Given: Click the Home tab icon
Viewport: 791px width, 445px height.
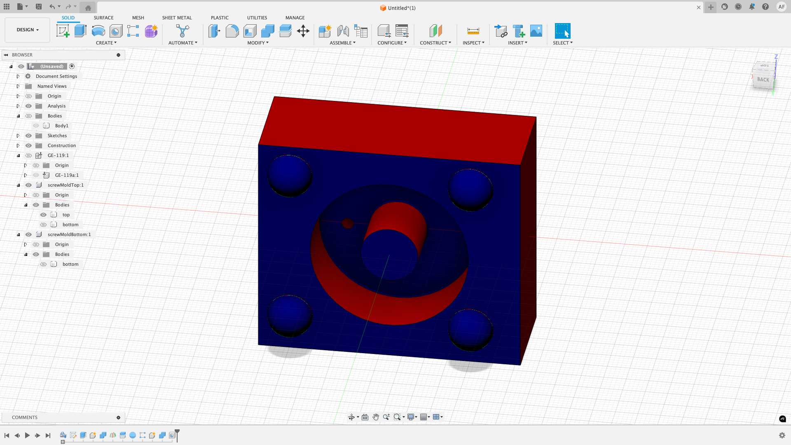Looking at the screenshot, I should coord(88,7).
